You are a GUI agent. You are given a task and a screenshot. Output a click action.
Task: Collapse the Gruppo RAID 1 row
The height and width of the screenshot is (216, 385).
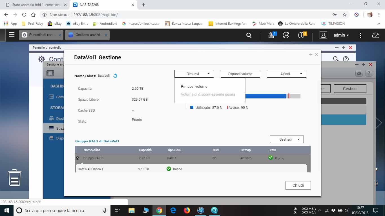tap(78, 158)
